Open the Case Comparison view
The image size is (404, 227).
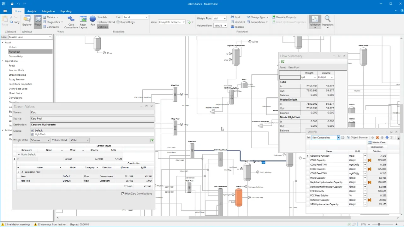pos(71,21)
